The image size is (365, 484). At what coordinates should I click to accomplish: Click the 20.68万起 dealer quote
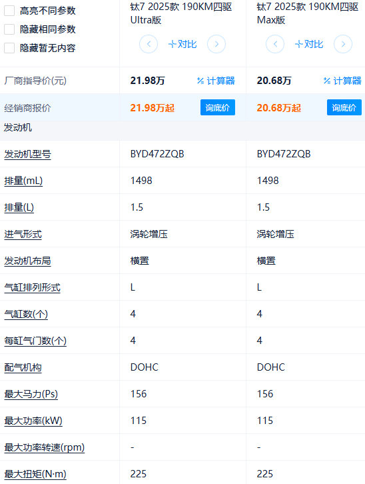(x=278, y=108)
